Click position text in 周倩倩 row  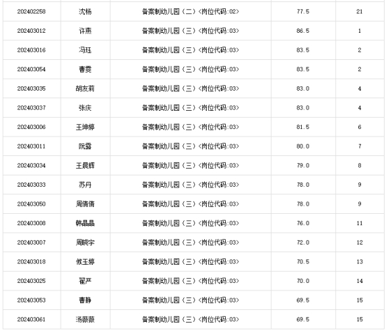(x=190, y=204)
